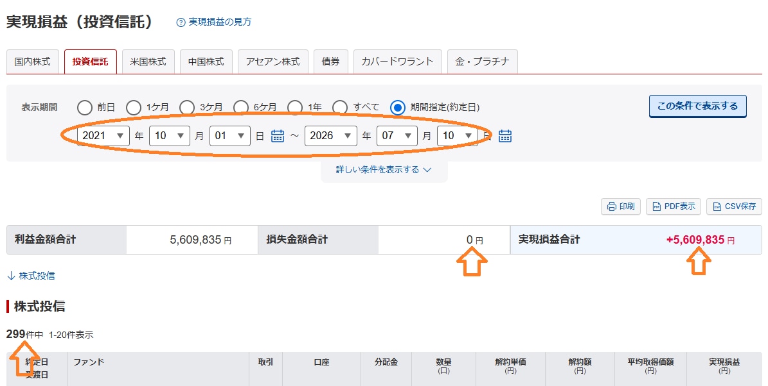
Task: Open the end year dropdown showing 2026
Action: 330,136
